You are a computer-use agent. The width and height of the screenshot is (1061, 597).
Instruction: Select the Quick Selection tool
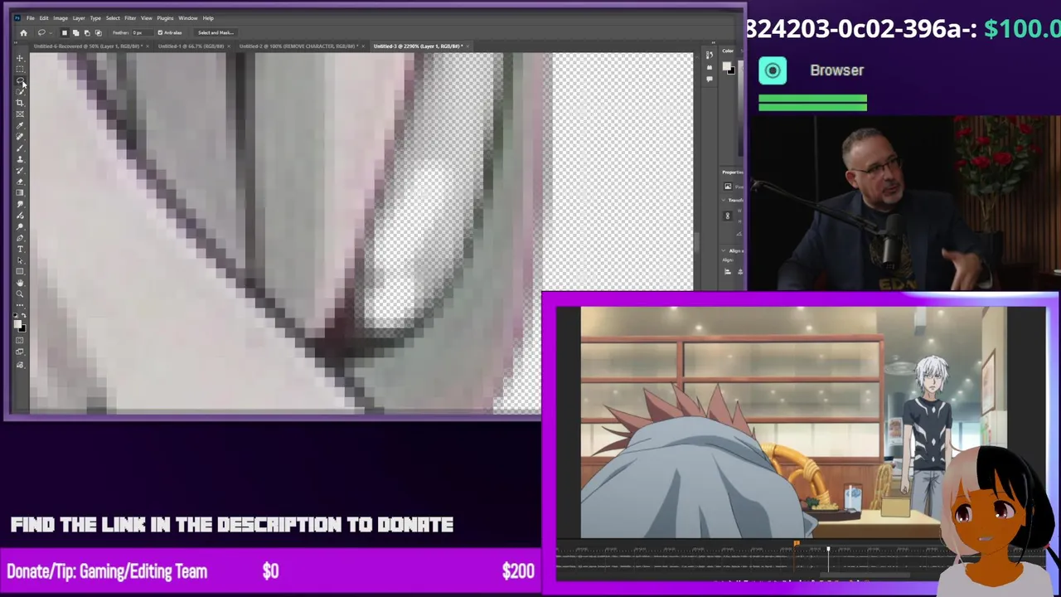(x=20, y=93)
